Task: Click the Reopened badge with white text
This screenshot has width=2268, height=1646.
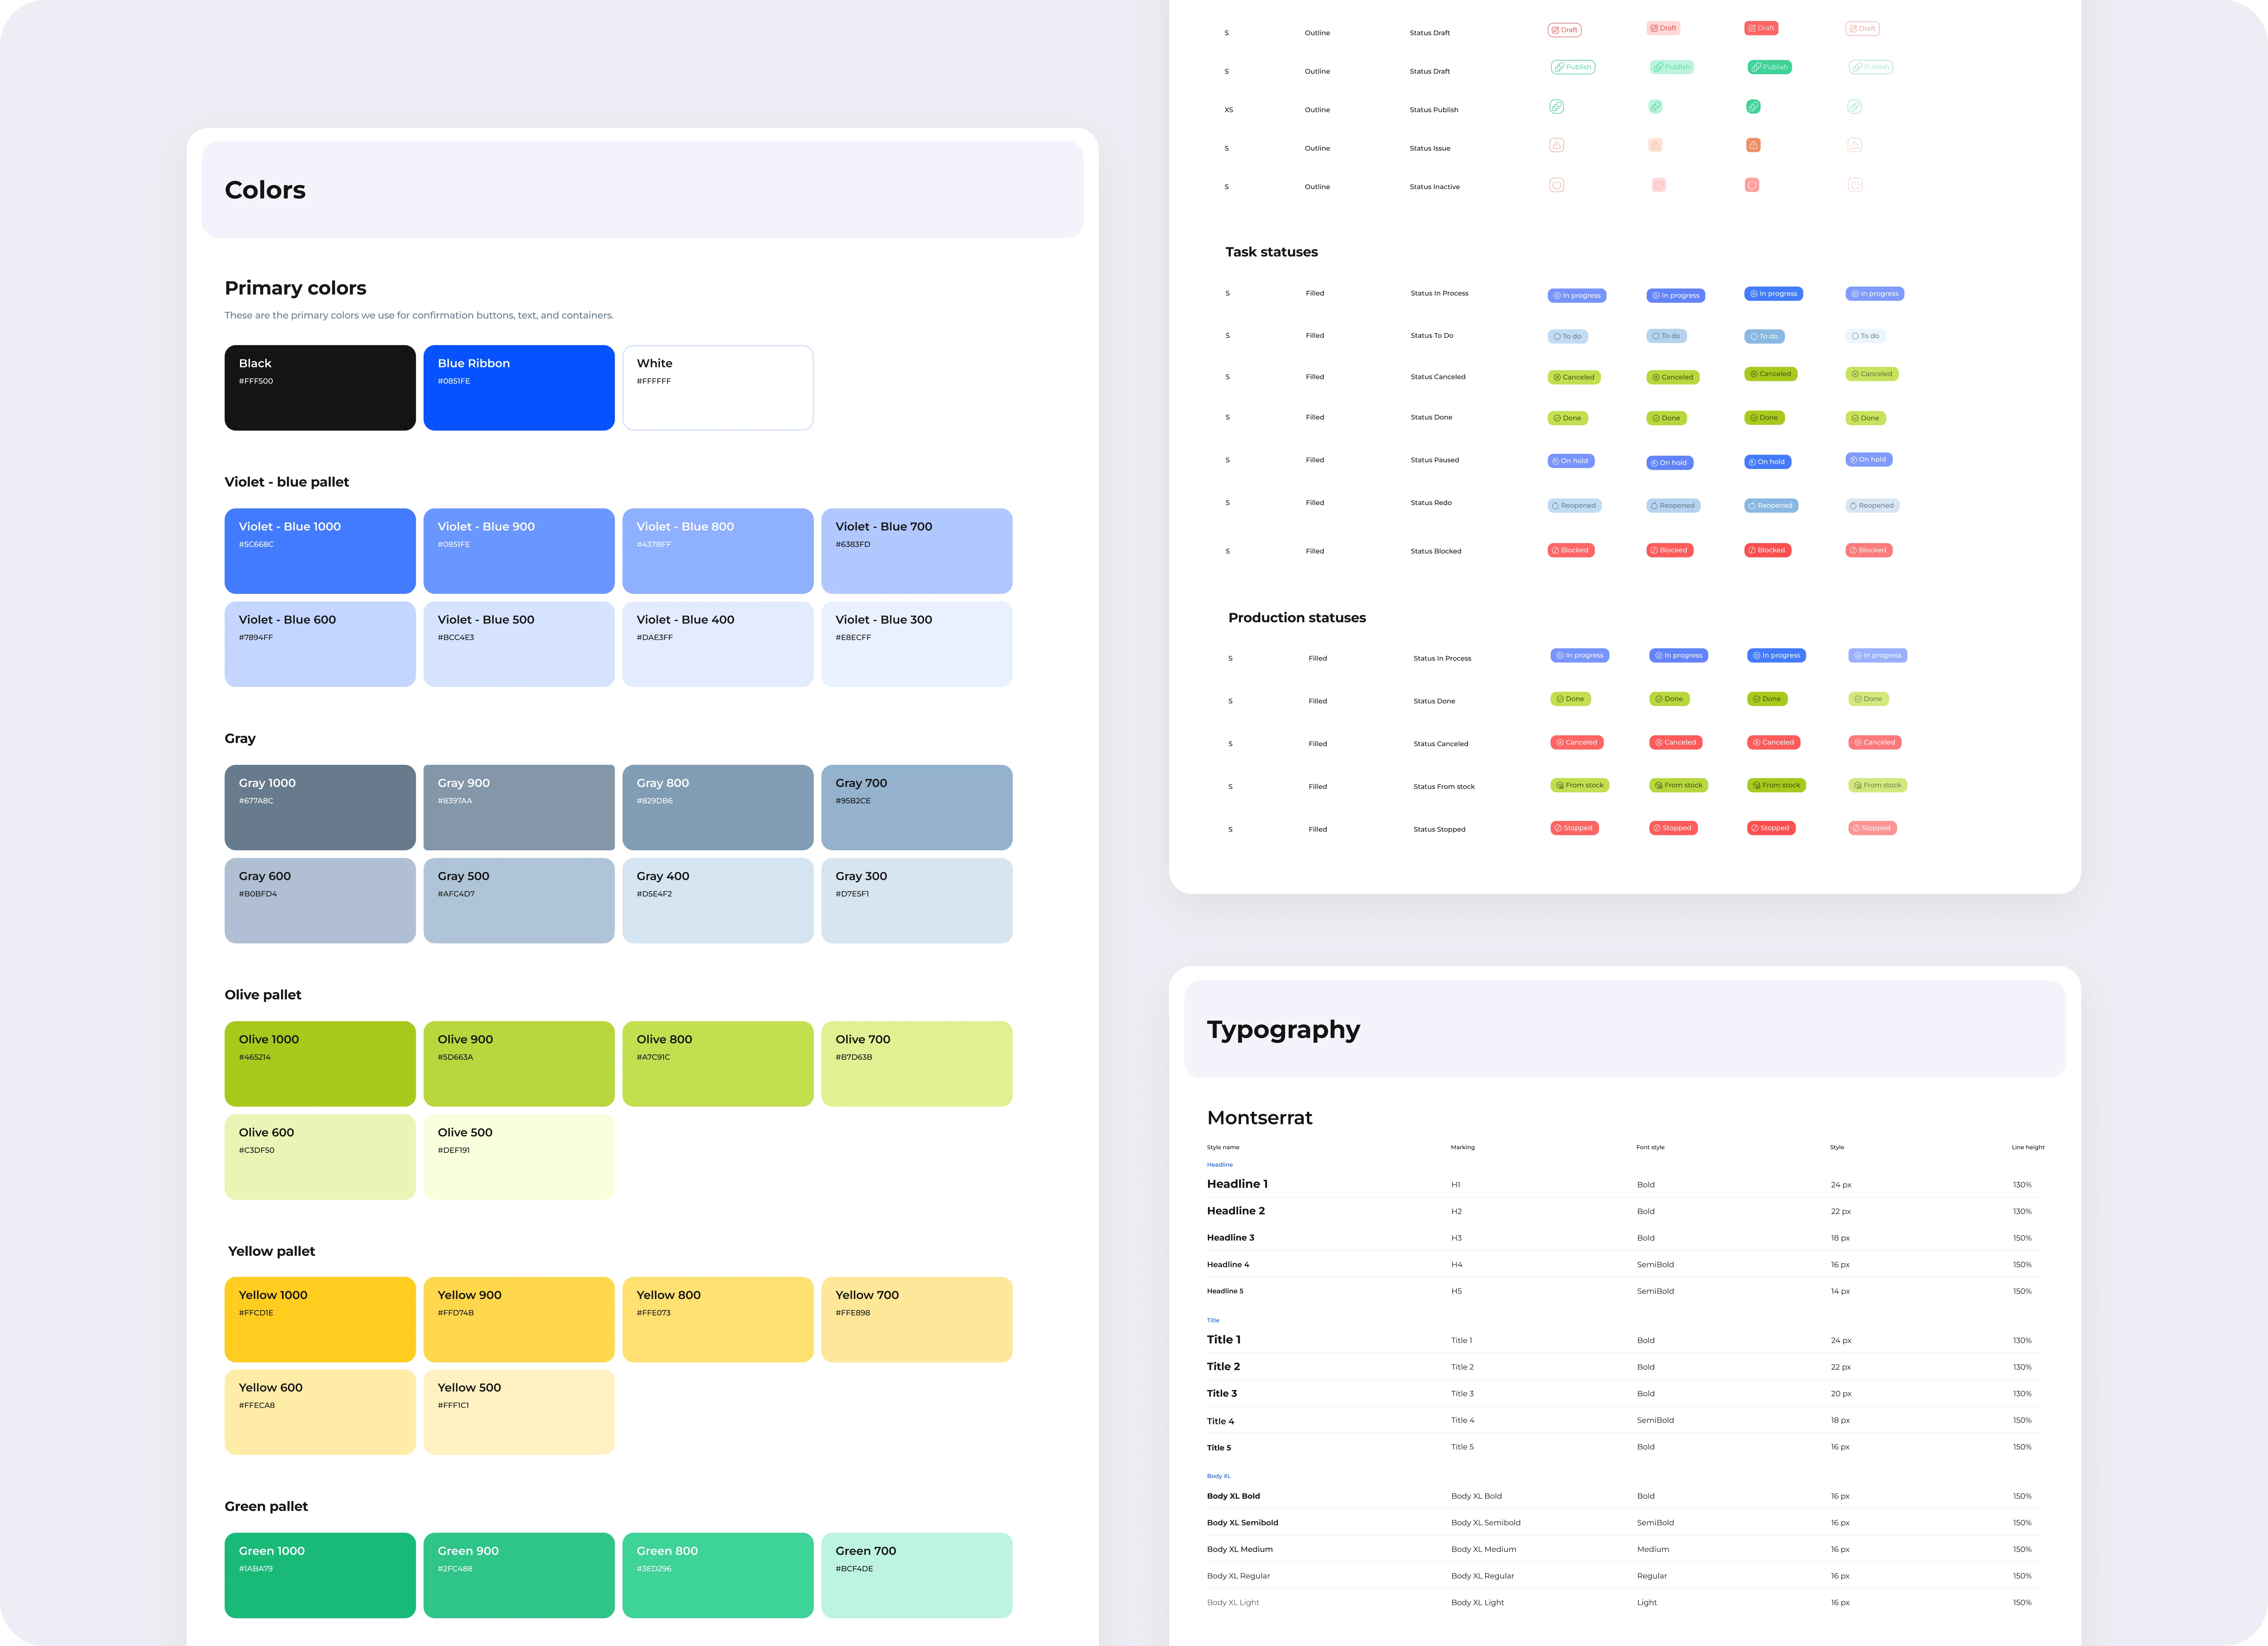Action: coord(1771,506)
